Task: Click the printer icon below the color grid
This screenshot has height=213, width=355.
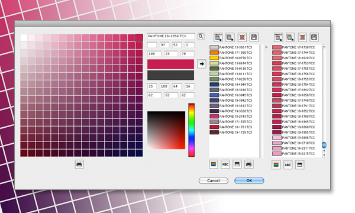Action: click(79, 164)
